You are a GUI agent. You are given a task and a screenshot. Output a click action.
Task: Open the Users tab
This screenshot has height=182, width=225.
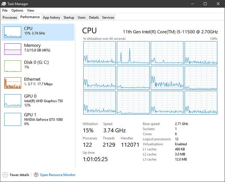[x=81, y=17]
